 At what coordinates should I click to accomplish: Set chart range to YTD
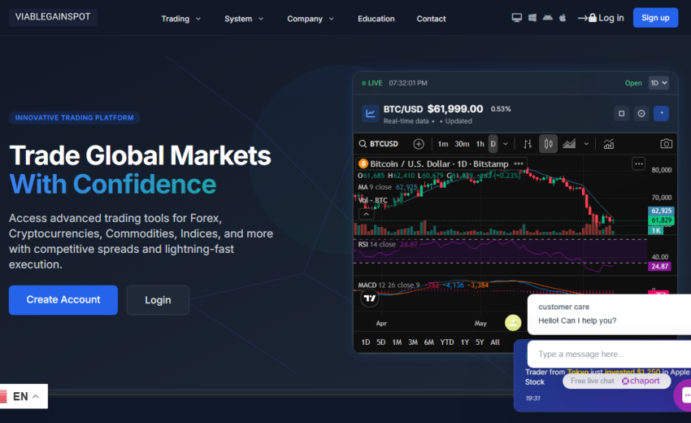point(447,342)
